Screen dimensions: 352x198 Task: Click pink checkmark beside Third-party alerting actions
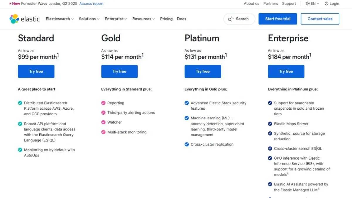(x=103, y=113)
